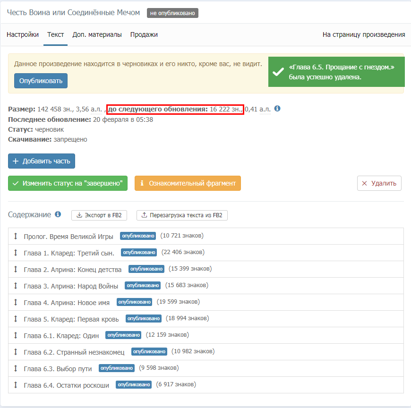Open chapter Пролог. Время Великой Игры
Screen dimensions: 411x408
[x=68, y=237]
